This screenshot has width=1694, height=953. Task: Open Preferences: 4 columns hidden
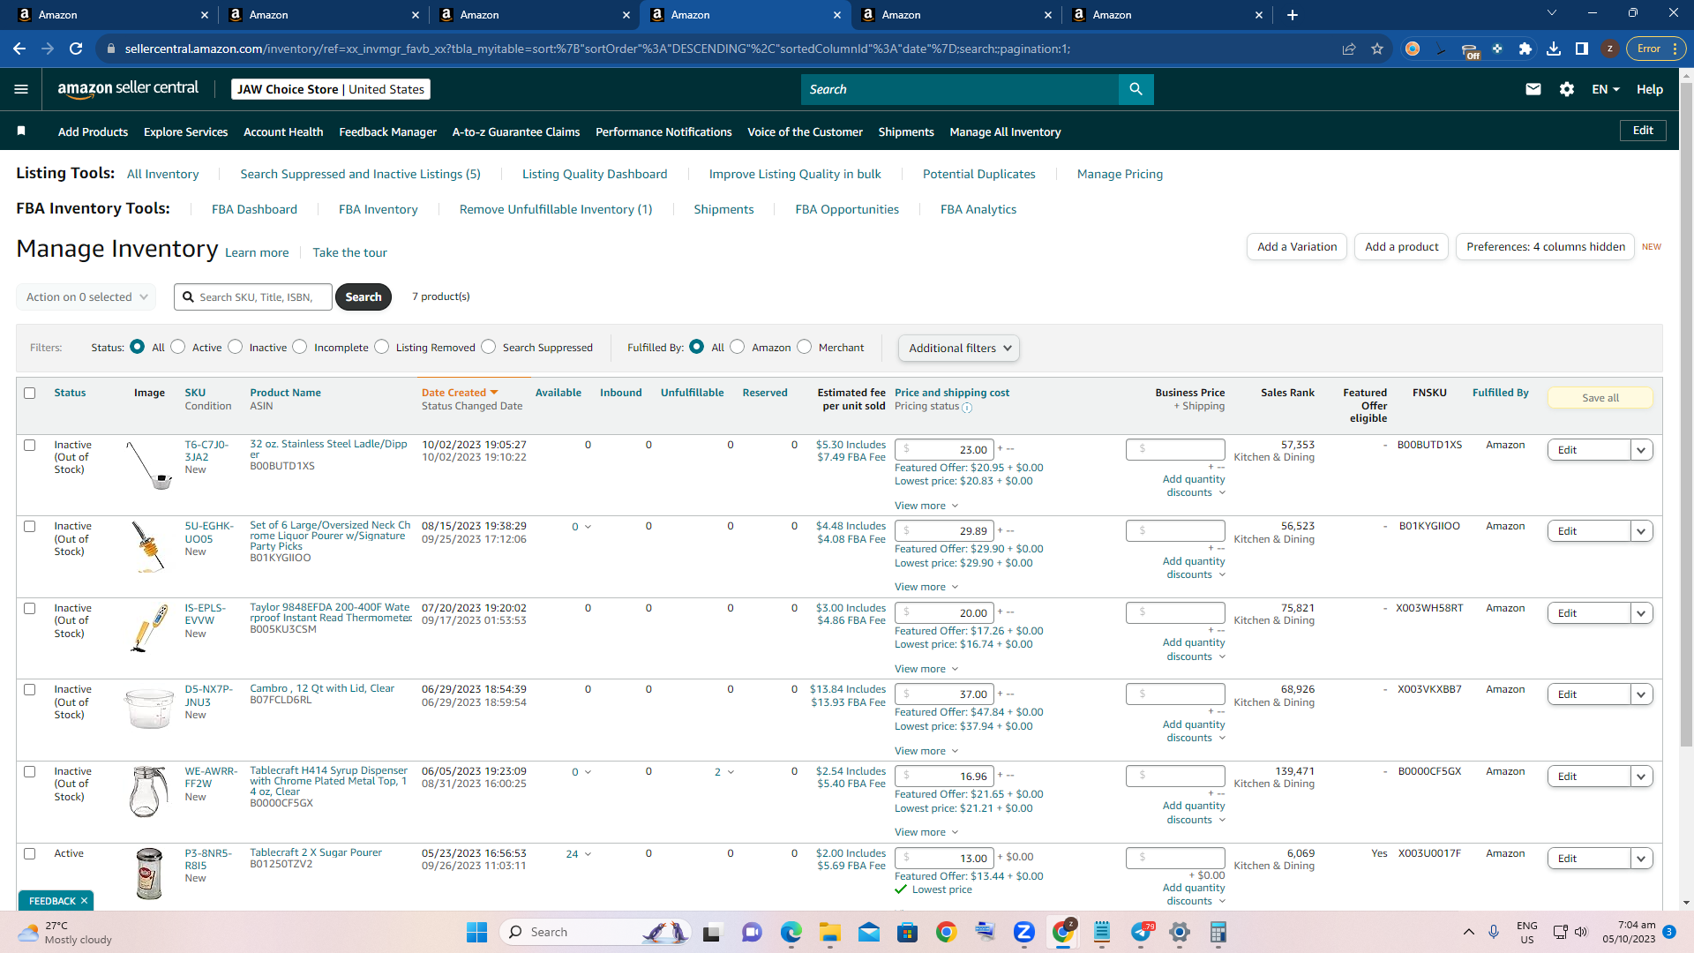click(x=1546, y=247)
